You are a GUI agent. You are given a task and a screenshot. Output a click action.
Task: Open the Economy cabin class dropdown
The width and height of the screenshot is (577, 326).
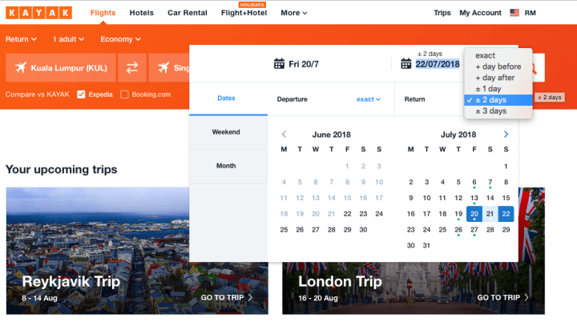pyautogui.click(x=120, y=39)
